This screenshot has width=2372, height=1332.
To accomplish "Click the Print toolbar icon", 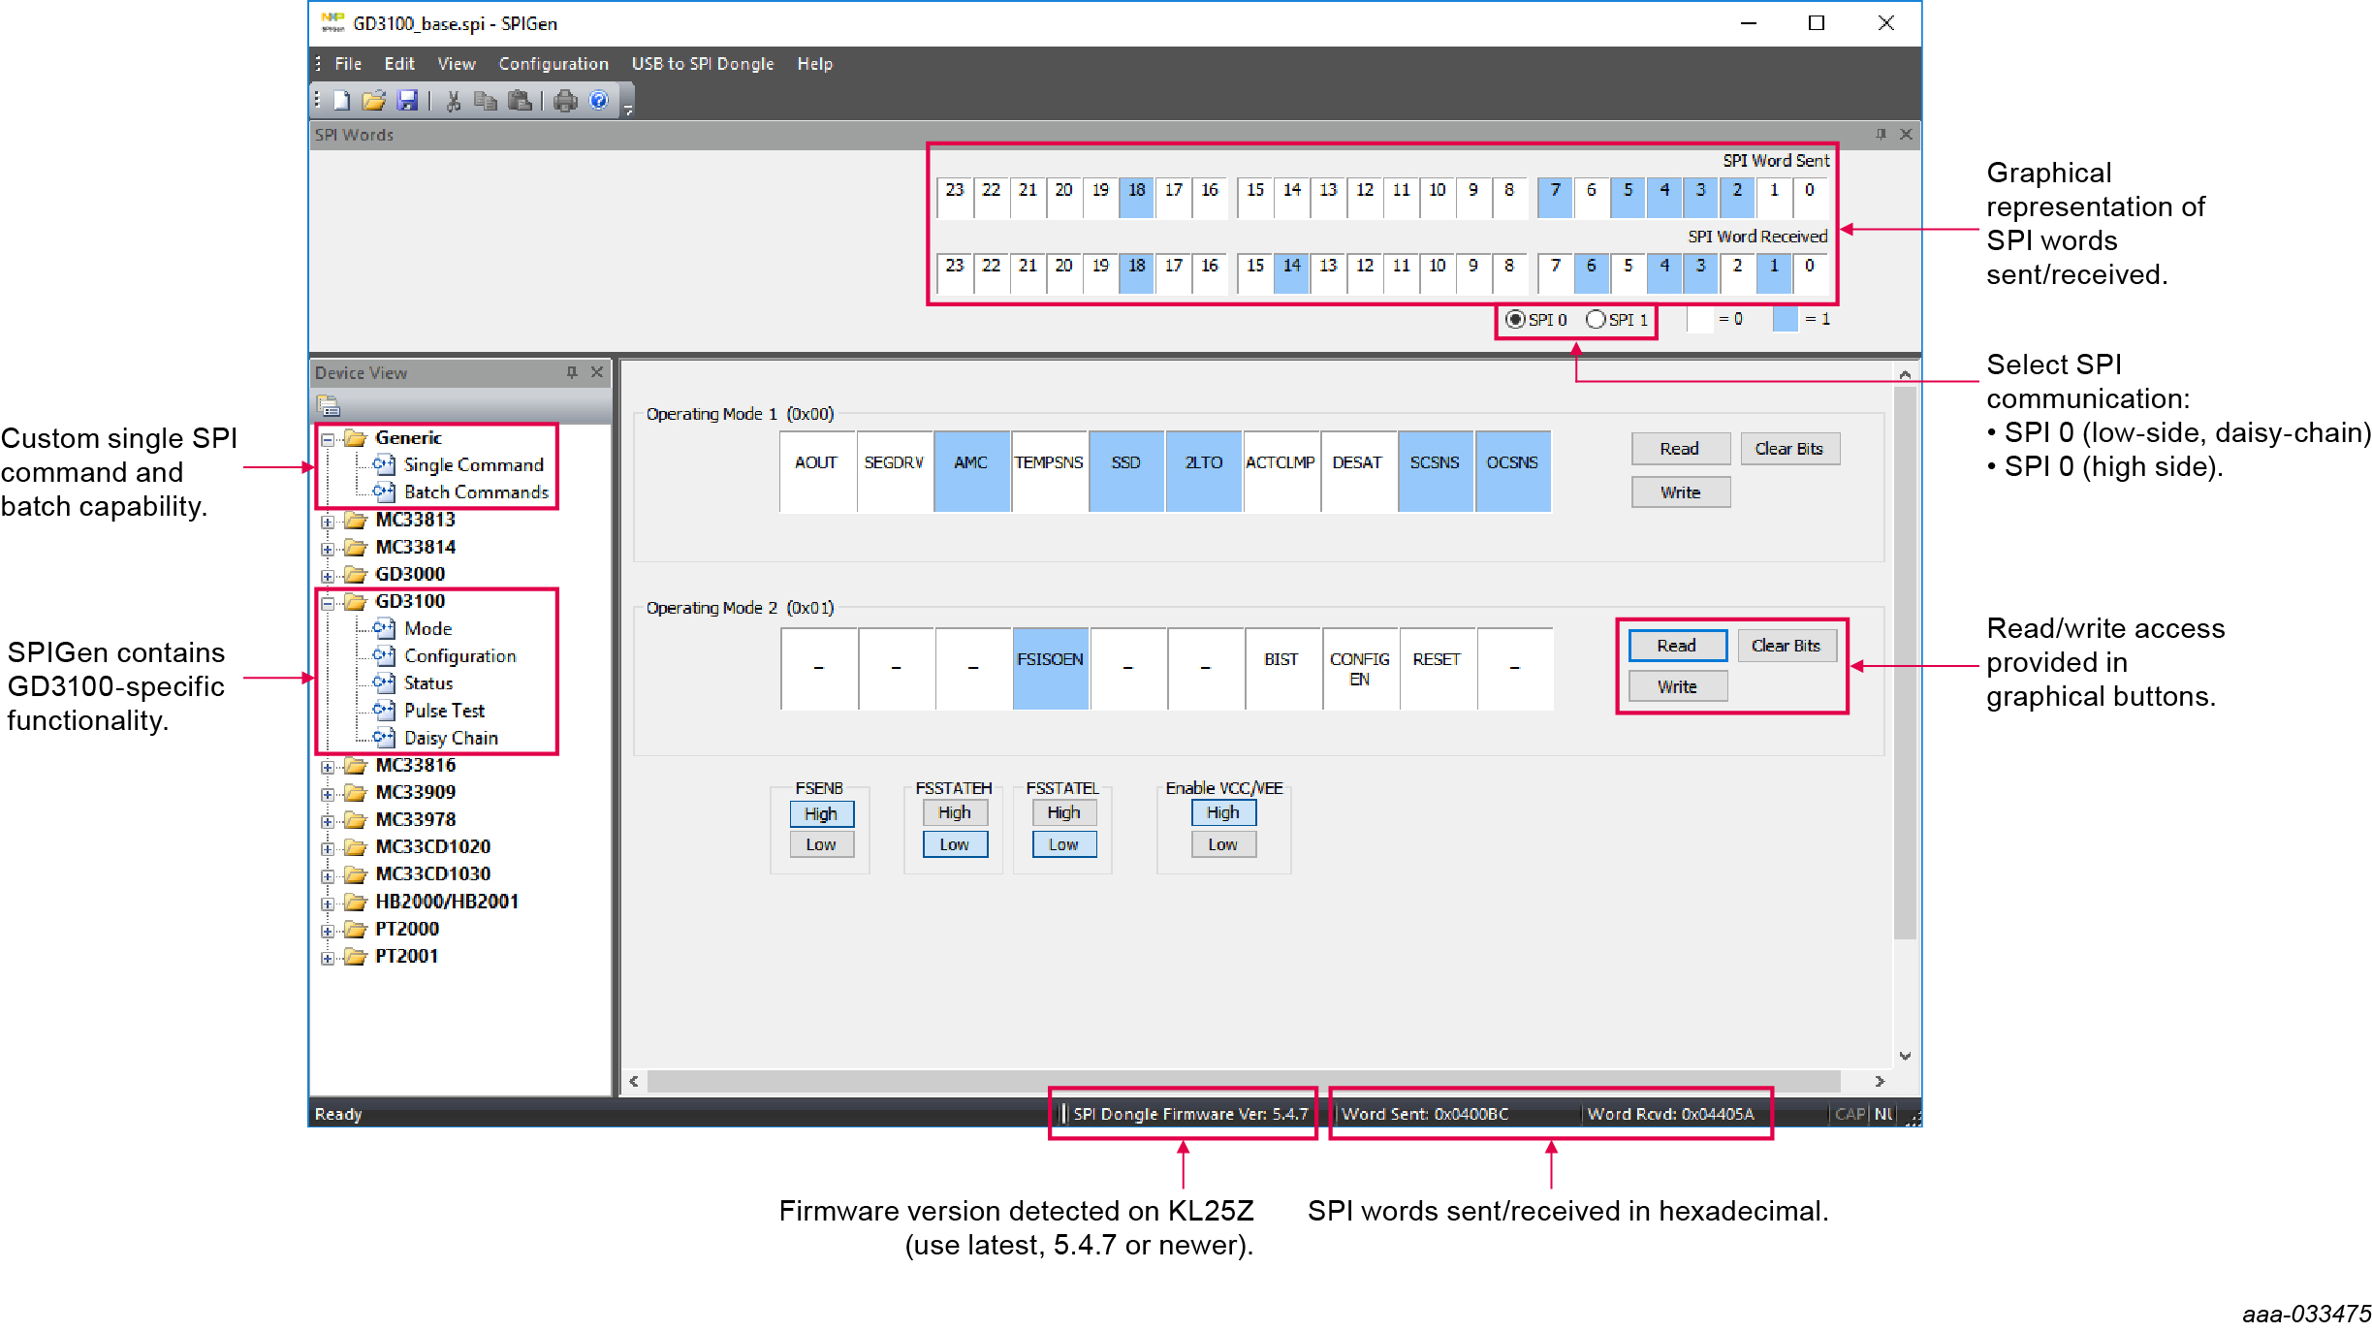I will (x=566, y=101).
